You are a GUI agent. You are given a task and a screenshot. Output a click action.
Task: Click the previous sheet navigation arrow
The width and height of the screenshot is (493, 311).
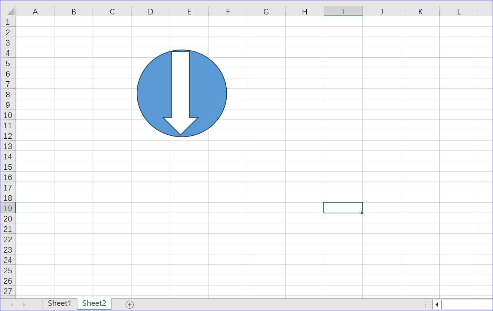point(12,304)
